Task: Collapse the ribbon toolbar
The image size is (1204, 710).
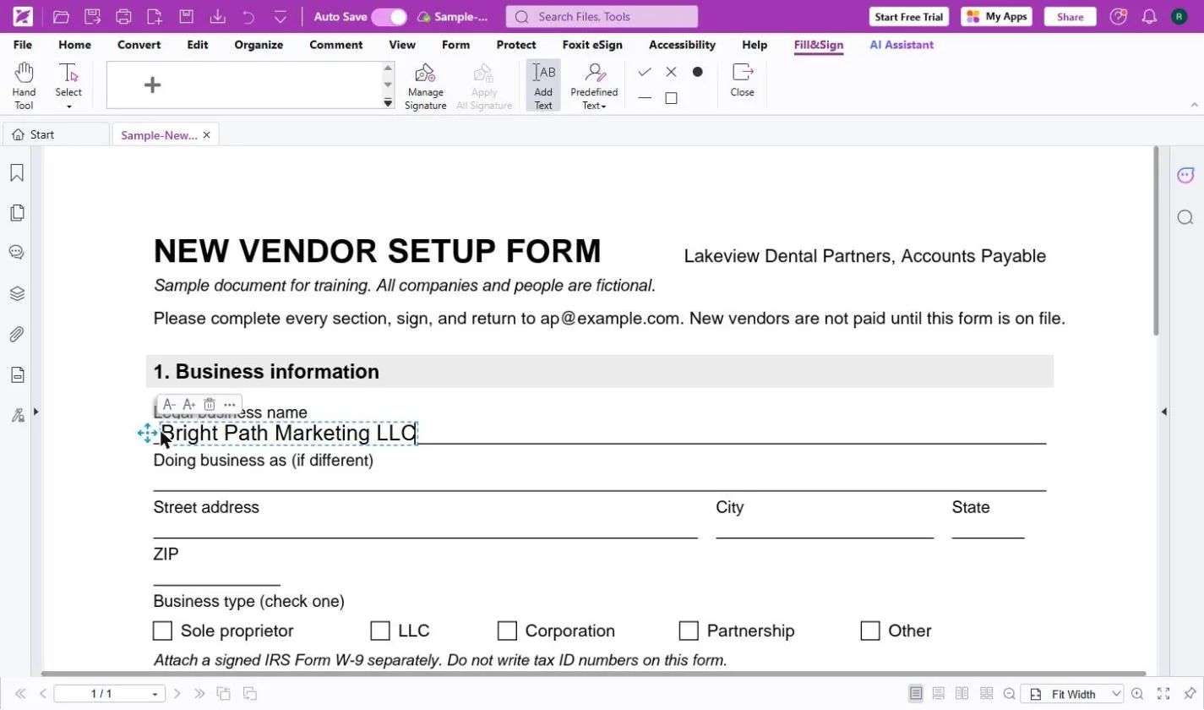Action: tap(1195, 105)
